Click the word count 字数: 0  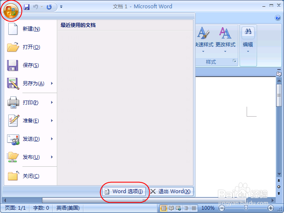41,208
